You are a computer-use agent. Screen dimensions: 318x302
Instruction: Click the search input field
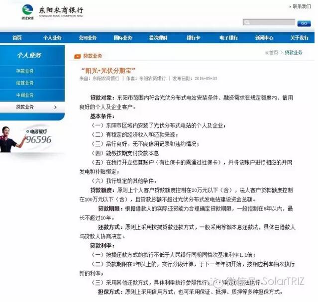pyautogui.click(x=269, y=23)
